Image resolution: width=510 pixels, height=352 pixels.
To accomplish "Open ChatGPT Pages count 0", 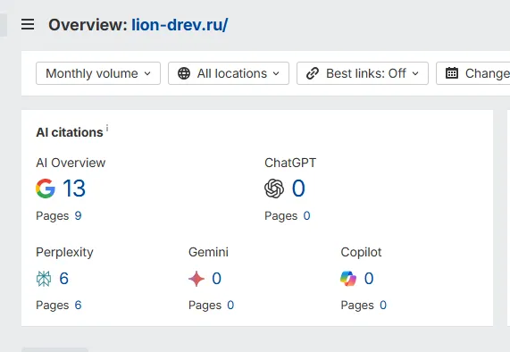I will click(x=306, y=215).
